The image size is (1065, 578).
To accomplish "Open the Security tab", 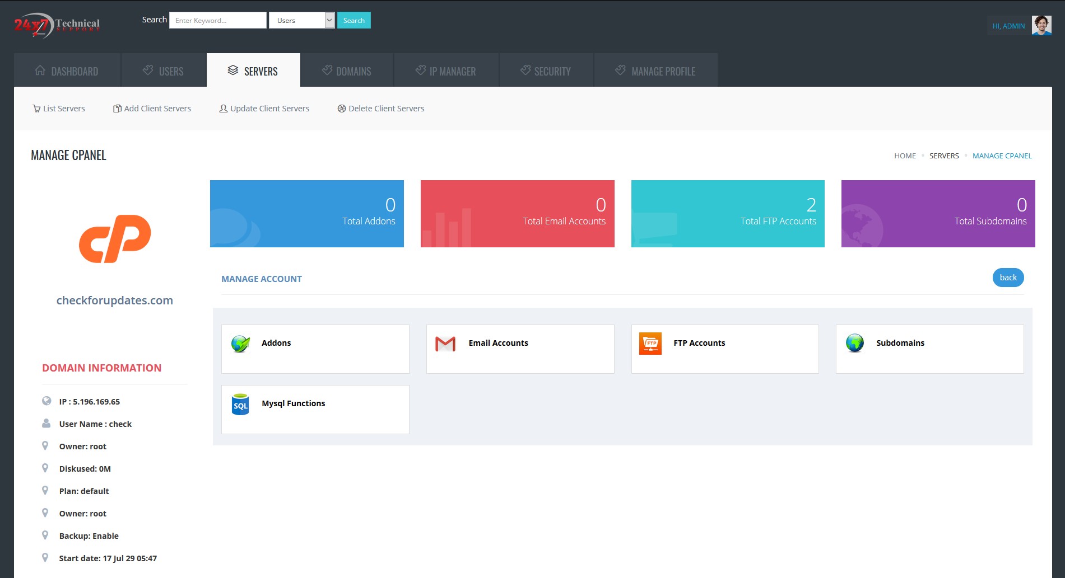I will (546, 71).
